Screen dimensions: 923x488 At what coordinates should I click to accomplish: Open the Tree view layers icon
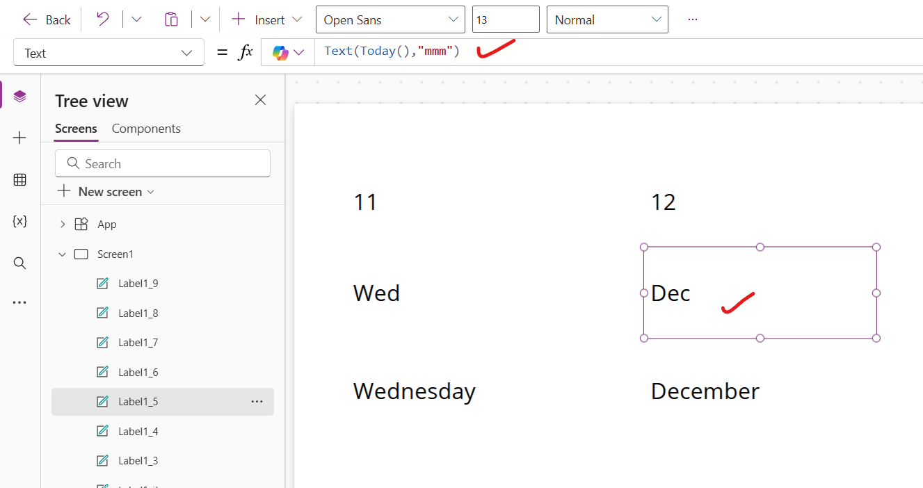(19, 97)
